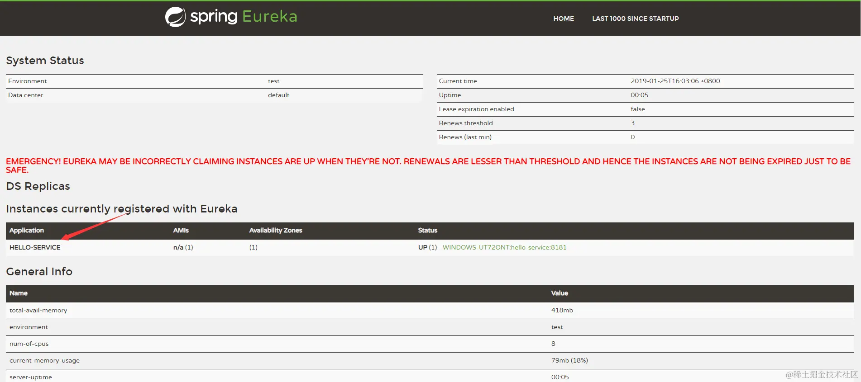The image size is (861, 382).
Task: Select the 'environment' row name in General Info
Action: [29, 327]
